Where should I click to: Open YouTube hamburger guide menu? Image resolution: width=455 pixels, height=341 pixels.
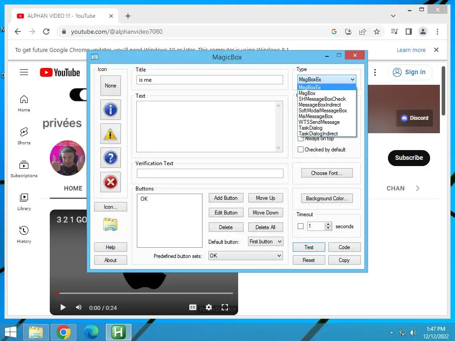[24, 72]
